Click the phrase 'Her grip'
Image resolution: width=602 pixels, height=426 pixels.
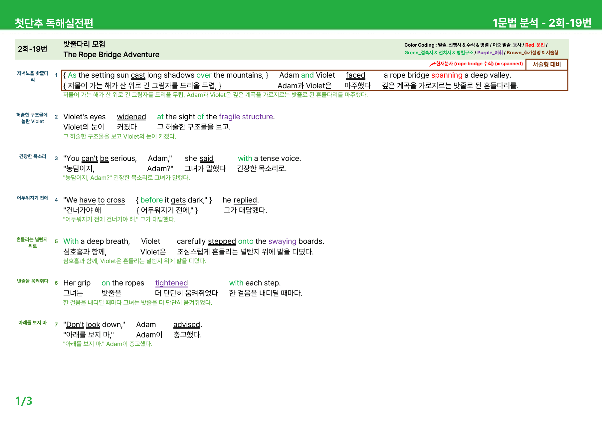[77, 283]
